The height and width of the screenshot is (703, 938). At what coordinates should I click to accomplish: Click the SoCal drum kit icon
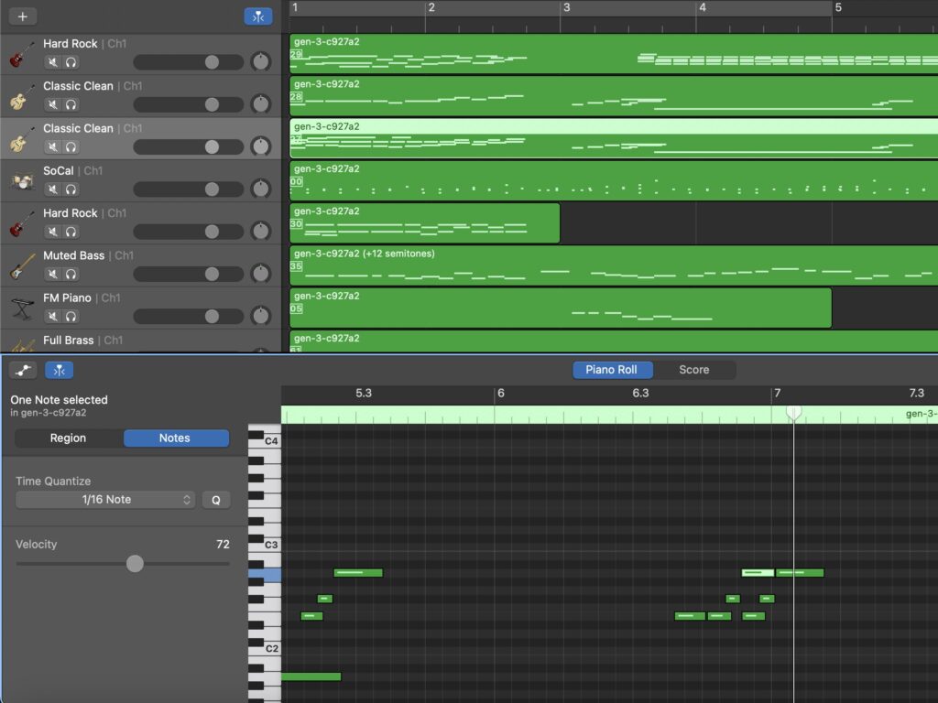point(22,180)
